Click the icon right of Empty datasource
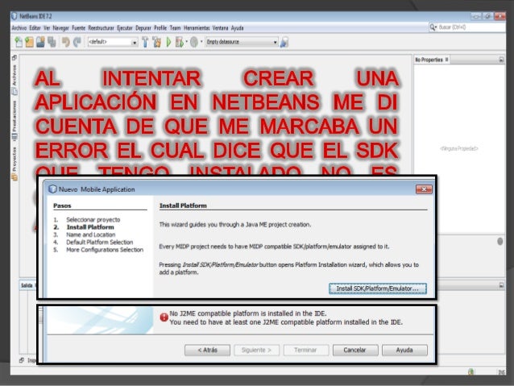The height and width of the screenshot is (386, 514). (x=284, y=42)
